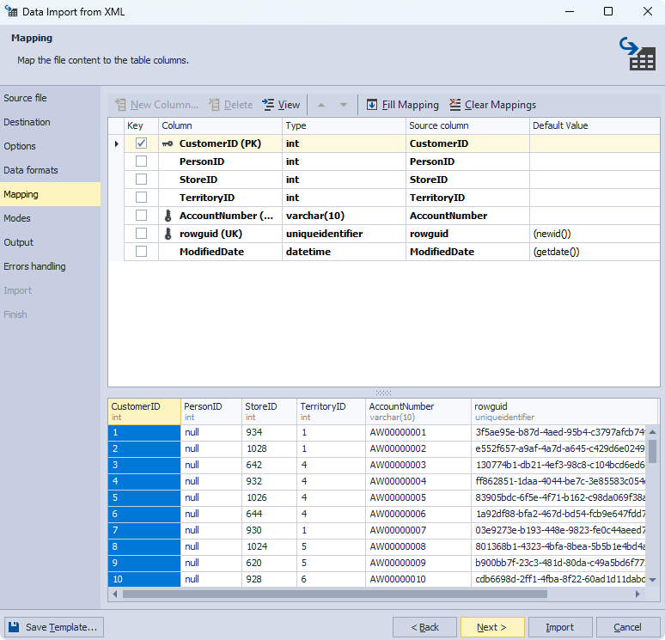This screenshot has height=640, width=665.
Task: Click the AW00000008 account number cell
Action: 418,546
